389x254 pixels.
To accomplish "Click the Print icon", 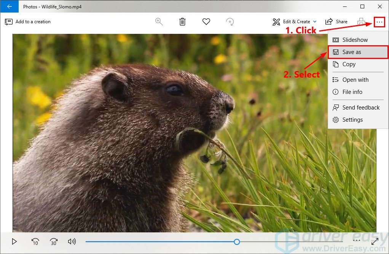I will 361,22.
